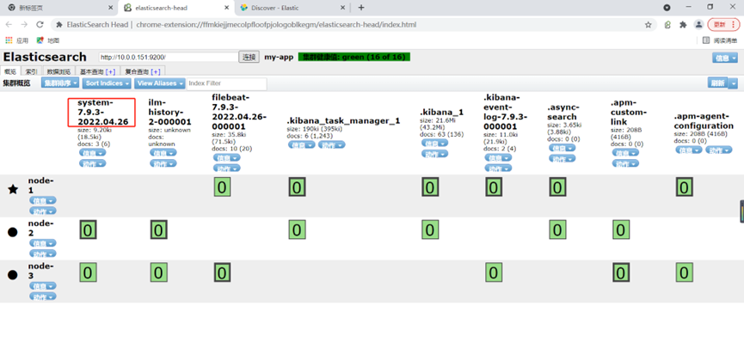Viewport: 744px width, 361px height.
Task: Click the cluster health green status
Action: tap(354, 57)
